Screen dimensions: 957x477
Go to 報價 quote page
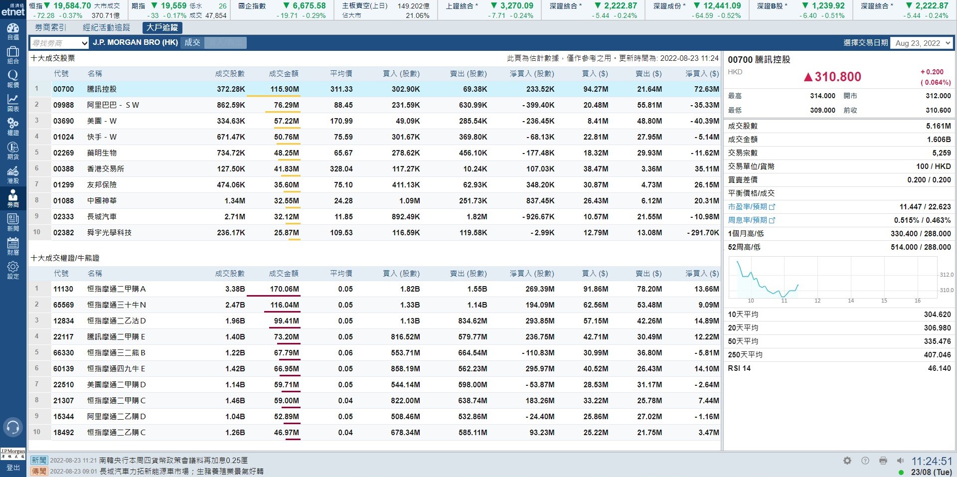tap(13, 79)
